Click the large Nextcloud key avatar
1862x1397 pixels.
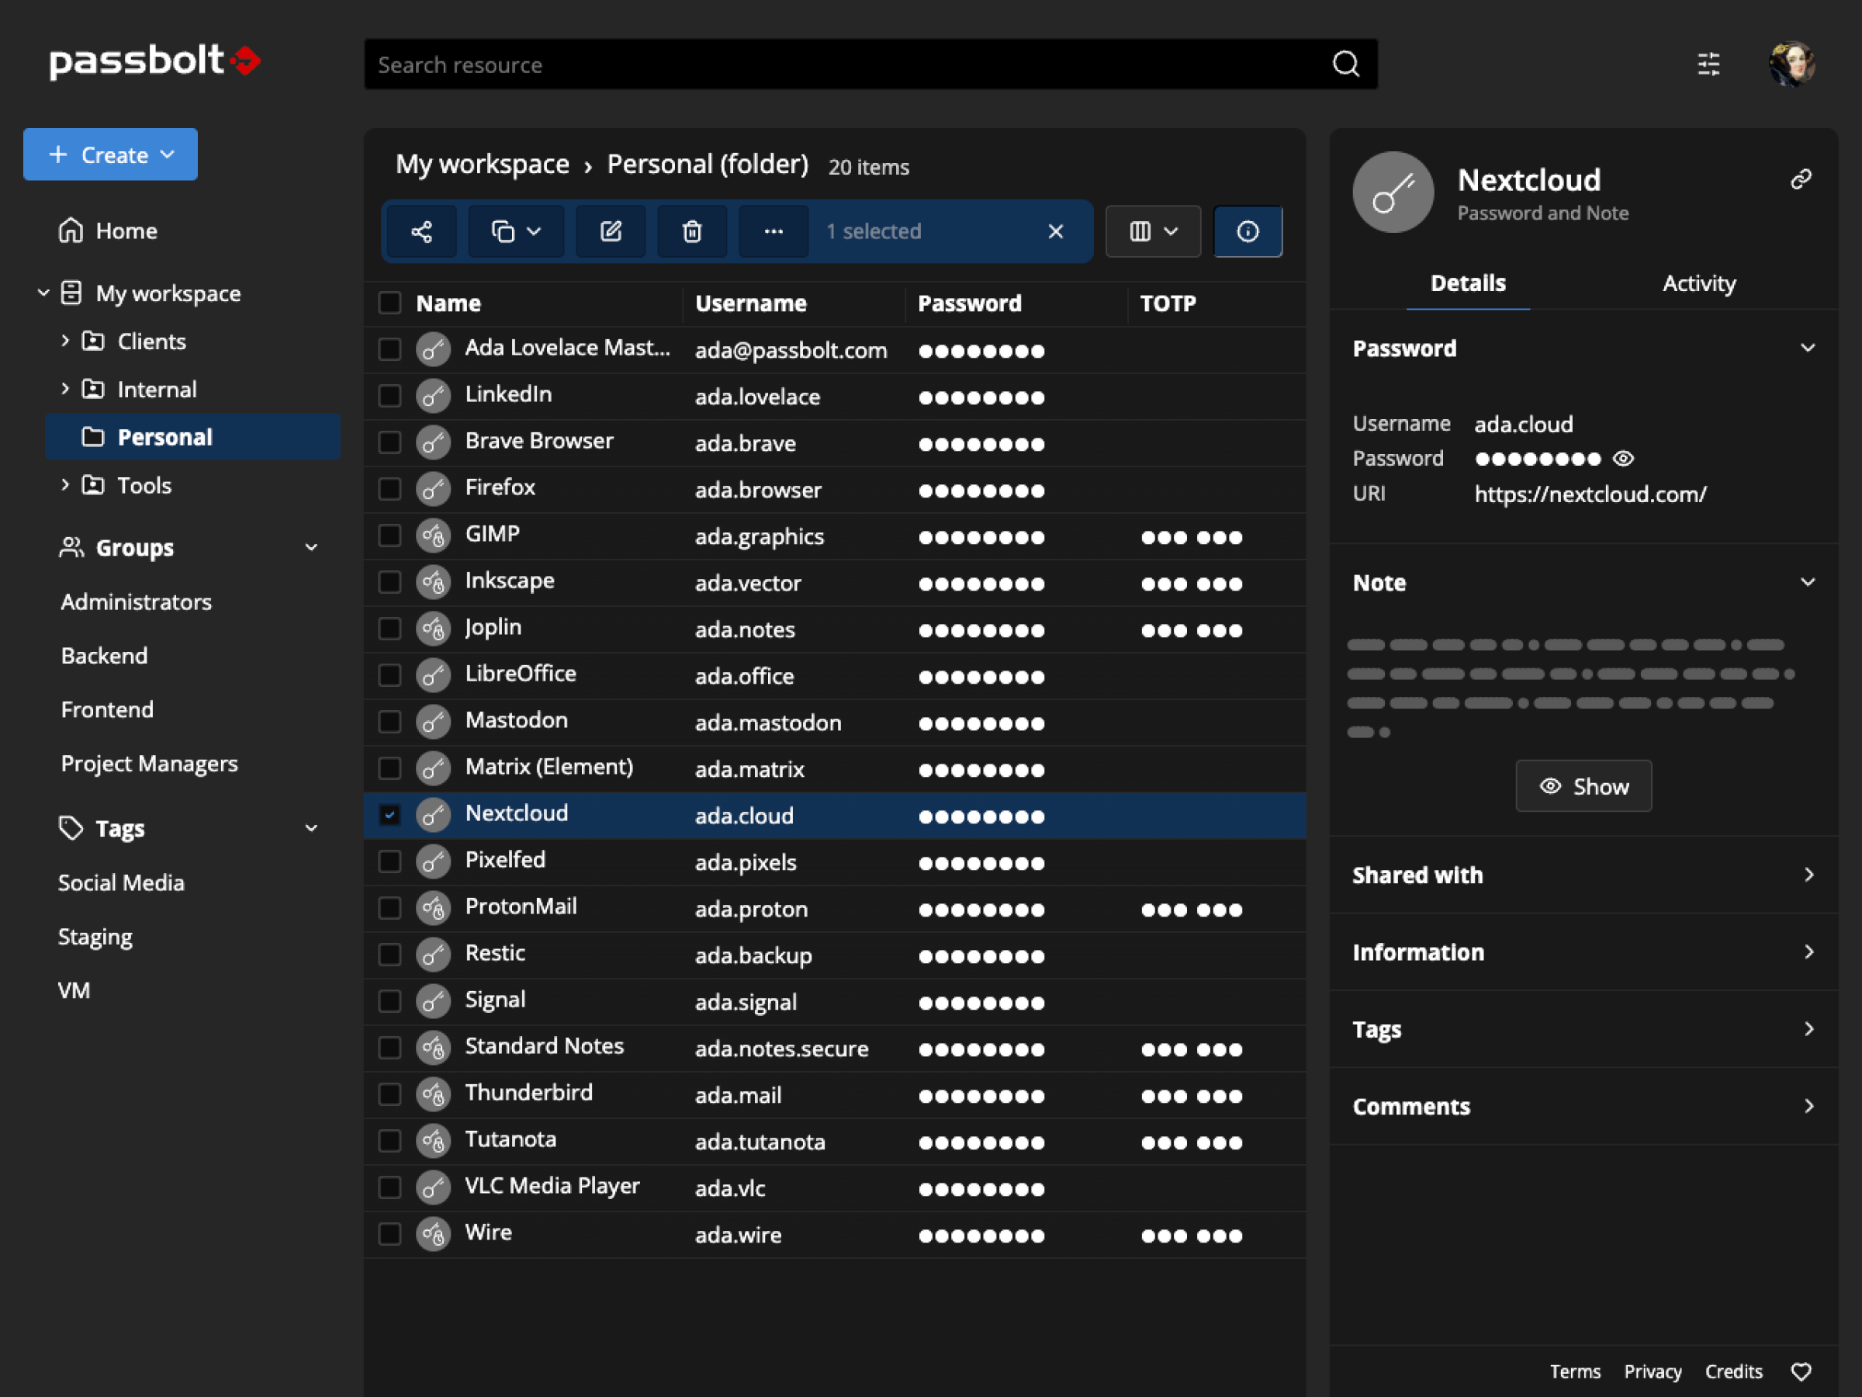tap(1393, 192)
